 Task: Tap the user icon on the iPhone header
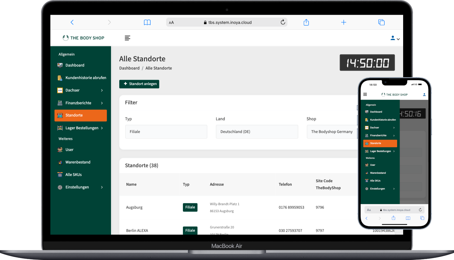pos(424,95)
